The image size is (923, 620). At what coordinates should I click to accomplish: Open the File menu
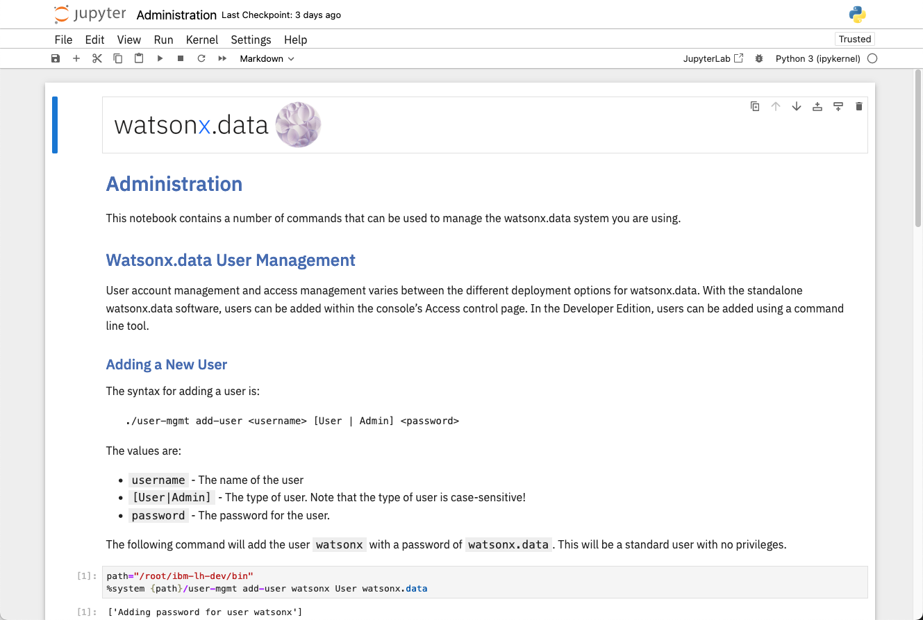(63, 40)
